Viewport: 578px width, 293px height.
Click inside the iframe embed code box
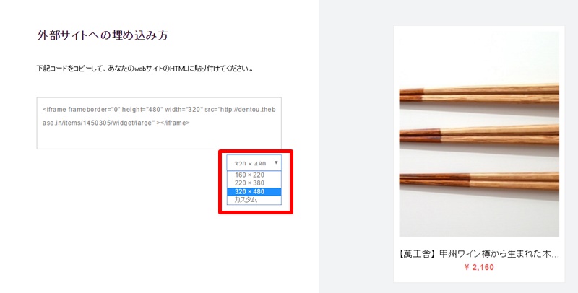(159, 123)
